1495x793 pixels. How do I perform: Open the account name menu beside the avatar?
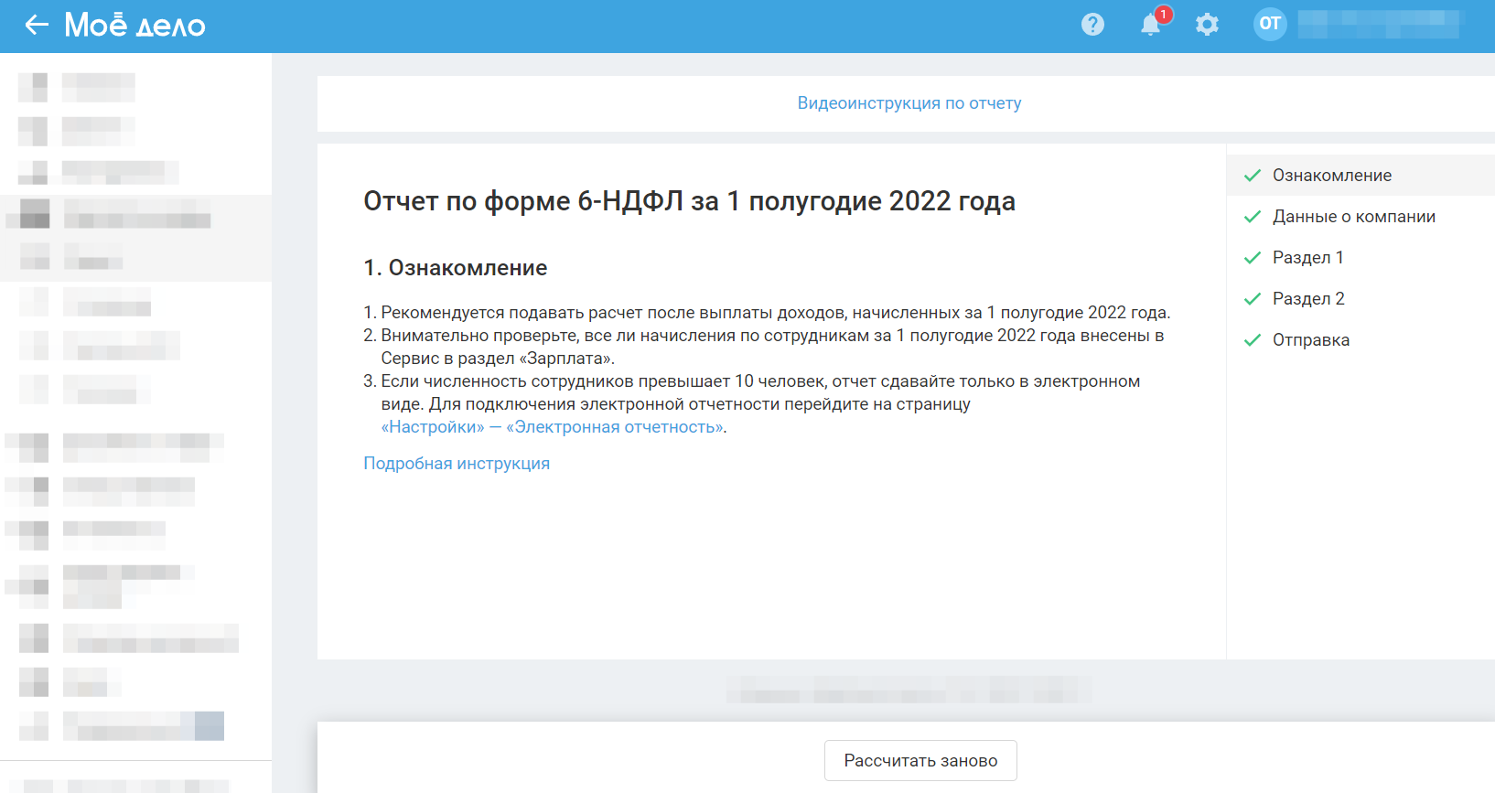[1378, 24]
